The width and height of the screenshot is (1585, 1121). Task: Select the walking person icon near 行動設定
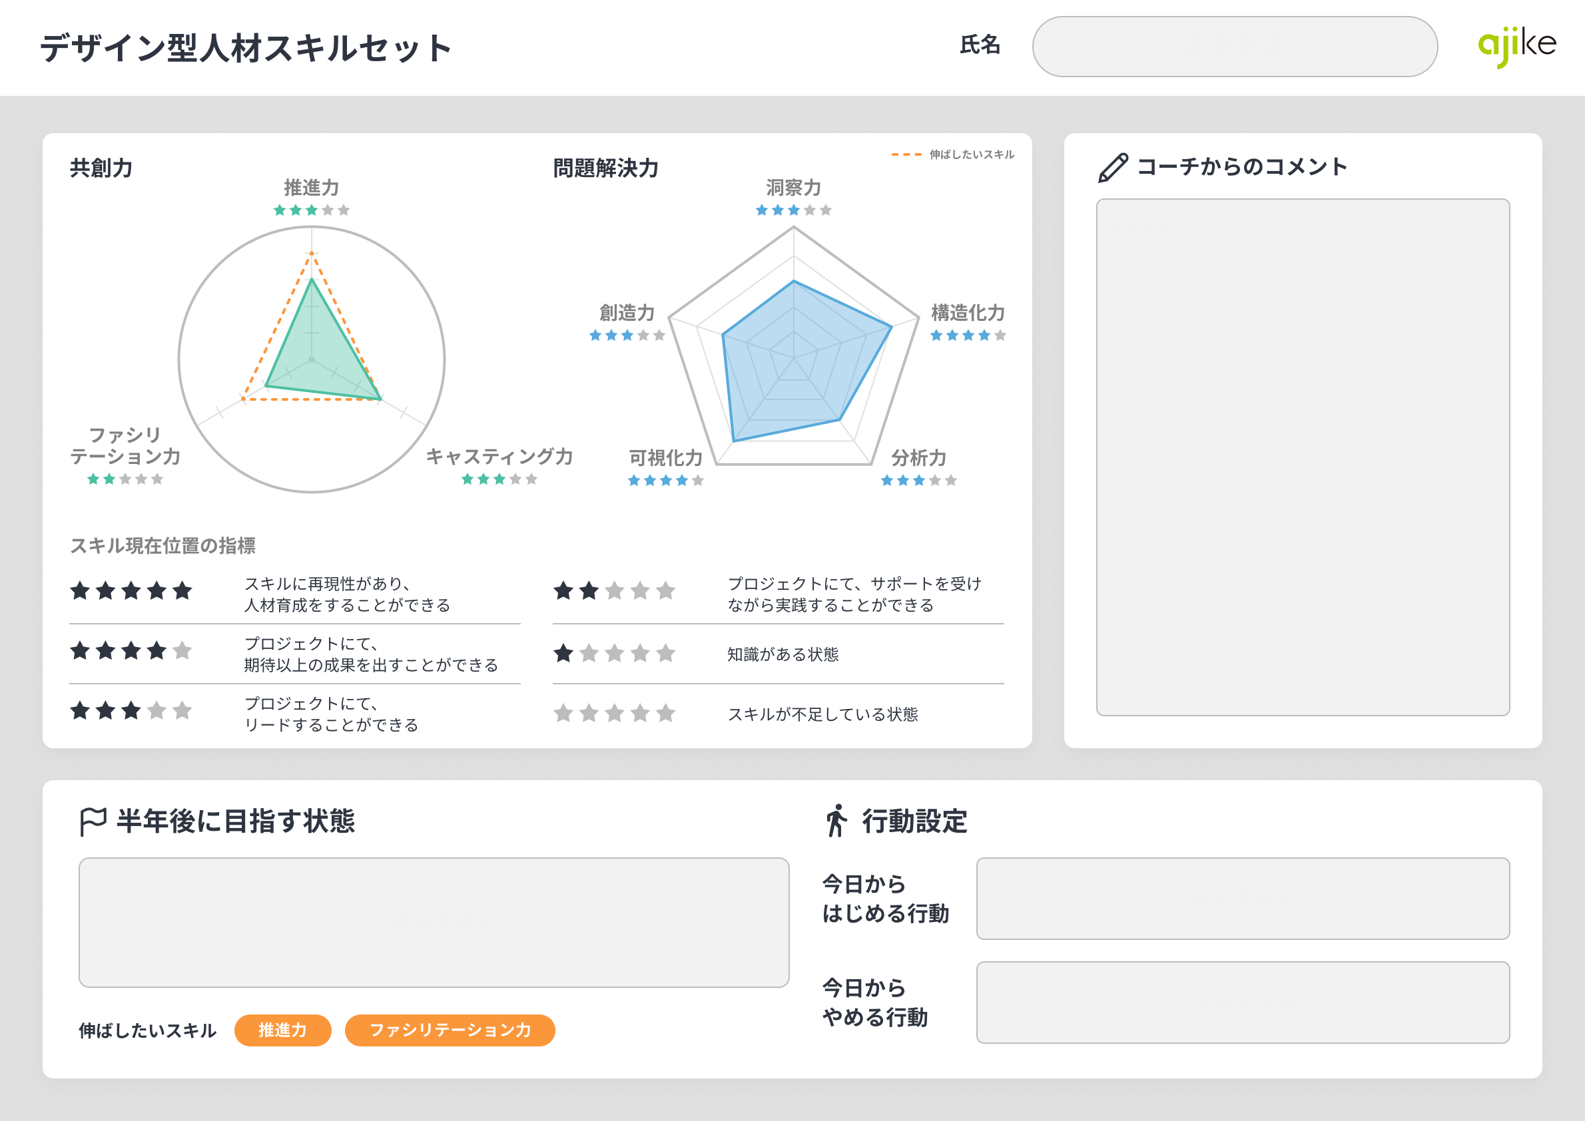coord(838,821)
